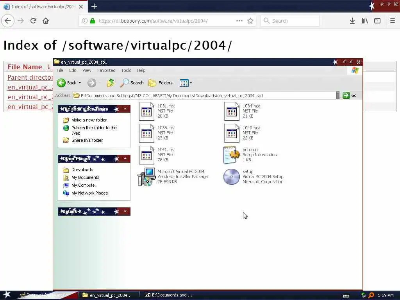Image resolution: width=400 pixels, height=300 pixels.
Task: Open the Explorer Search pane
Action: pyautogui.click(x=132, y=83)
